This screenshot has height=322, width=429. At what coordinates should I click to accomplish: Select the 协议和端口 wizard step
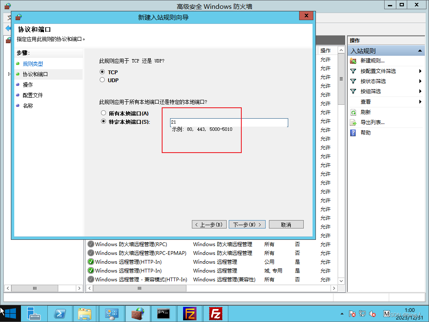tap(35, 74)
